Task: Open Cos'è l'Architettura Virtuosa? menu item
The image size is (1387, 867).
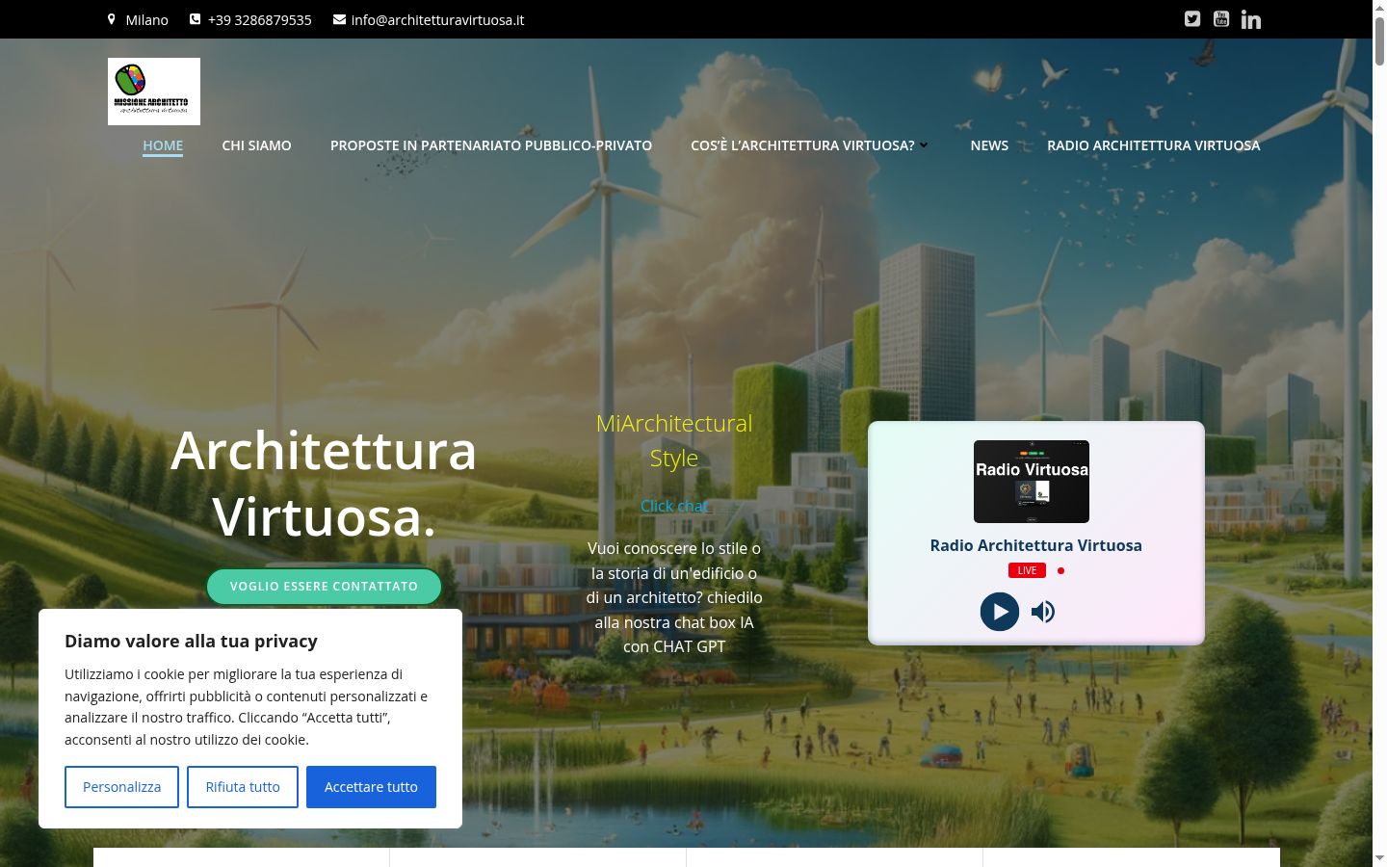Action: (802, 145)
